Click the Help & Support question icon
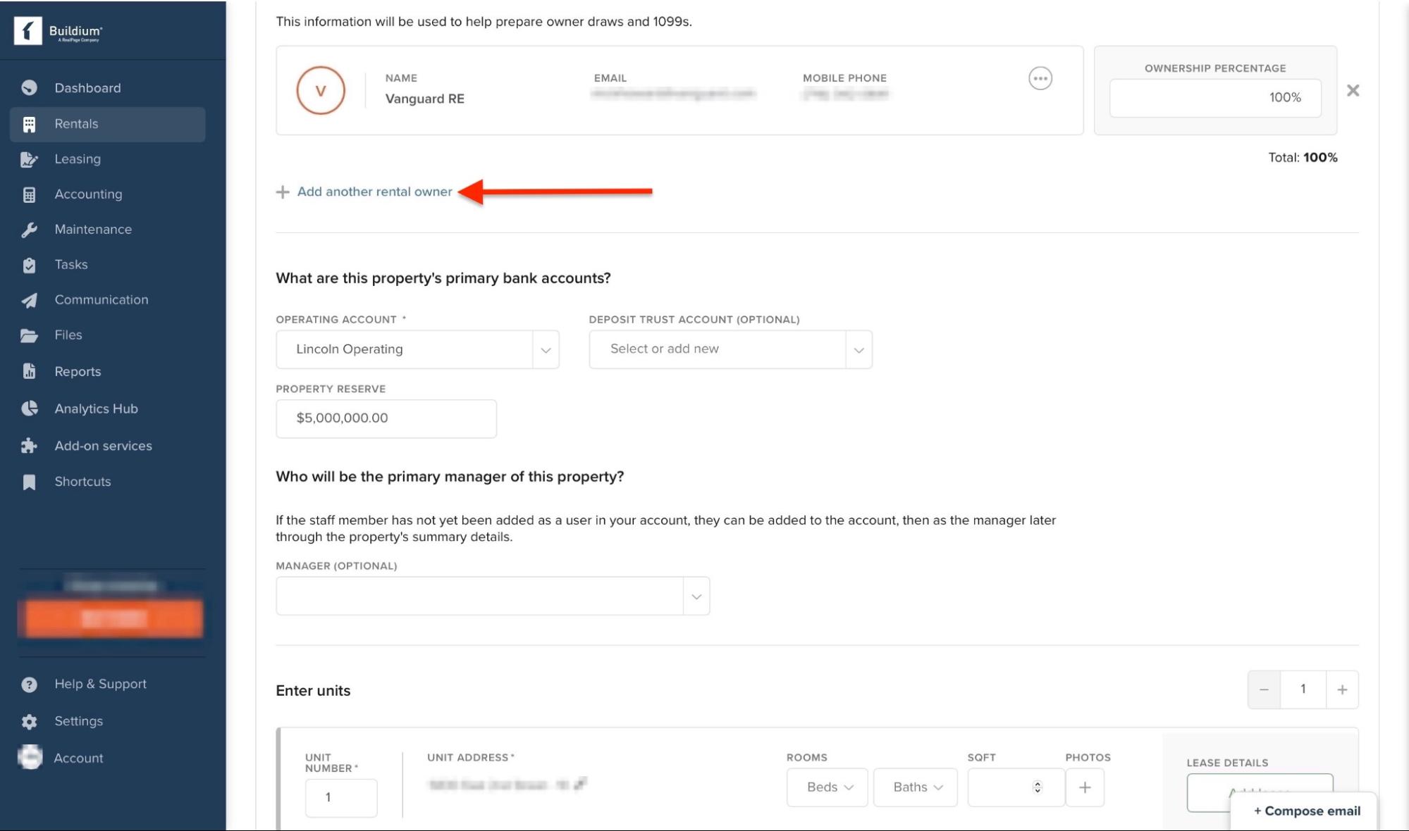 click(29, 685)
